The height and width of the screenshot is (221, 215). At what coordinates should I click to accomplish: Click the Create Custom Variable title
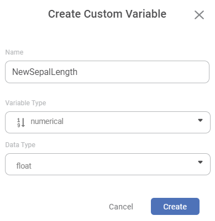coord(107,14)
